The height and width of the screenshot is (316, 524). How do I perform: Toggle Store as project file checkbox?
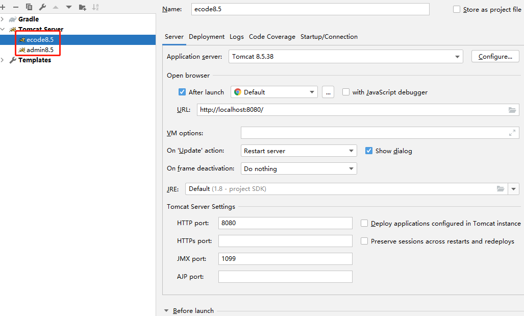(457, 9)
